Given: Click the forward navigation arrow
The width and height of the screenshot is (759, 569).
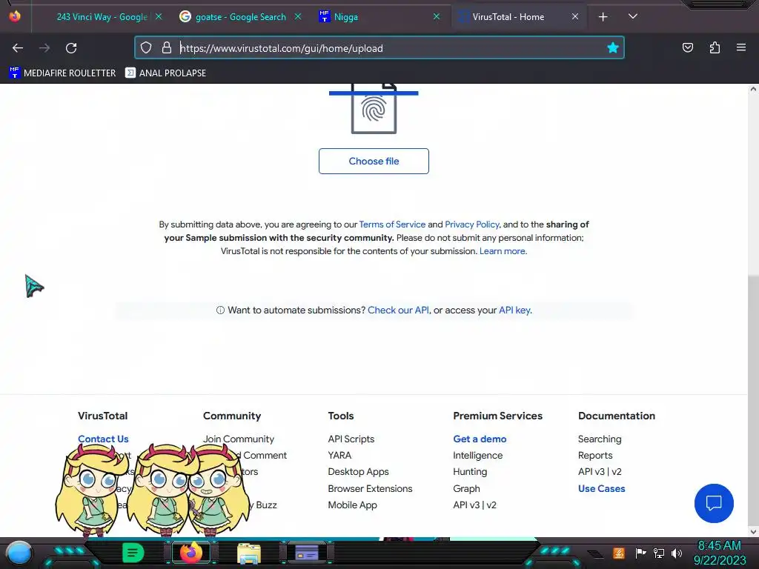Looking at the screenshot, I should tap(44, 48).
